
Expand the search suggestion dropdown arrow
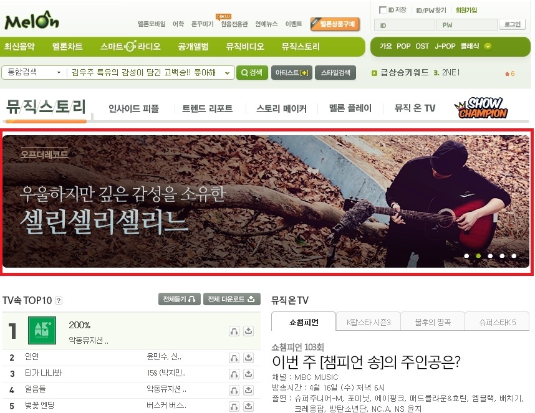pos(227,73)
